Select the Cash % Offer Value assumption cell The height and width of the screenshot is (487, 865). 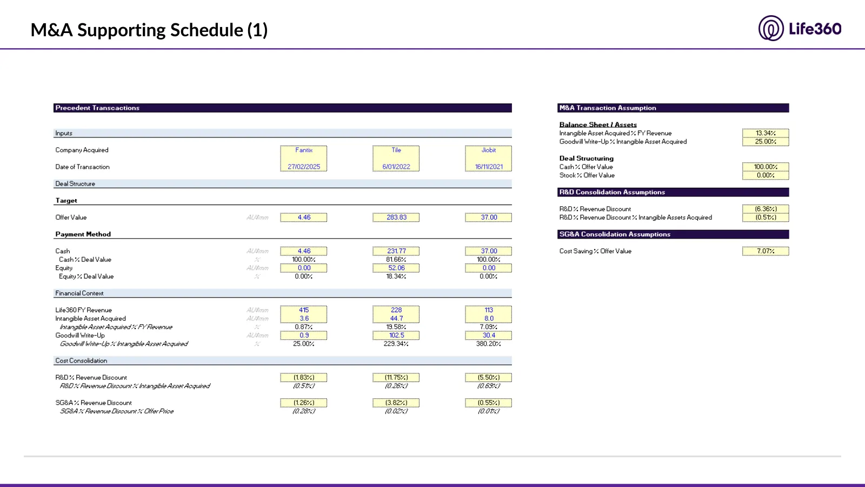(x=766, y=167)
